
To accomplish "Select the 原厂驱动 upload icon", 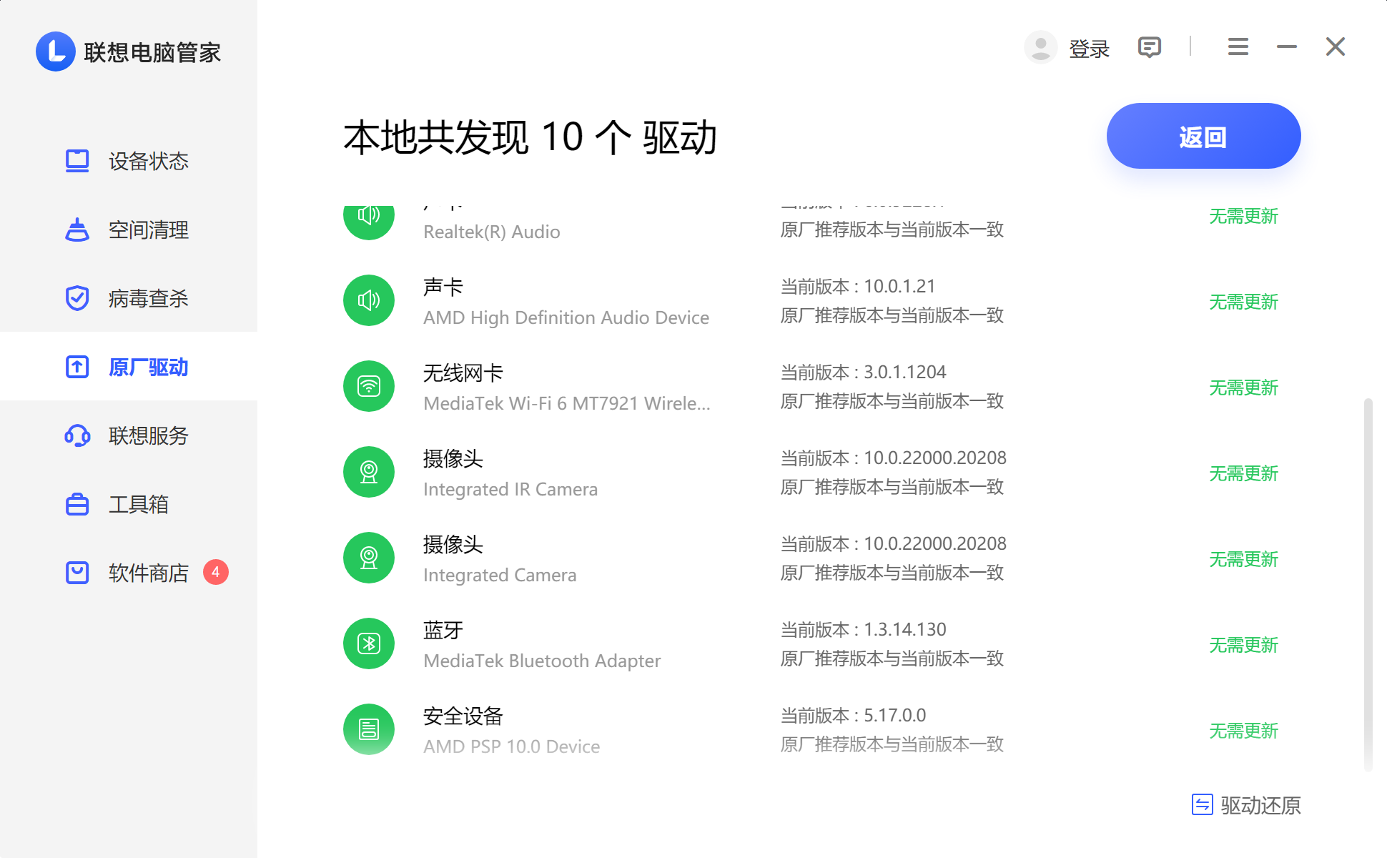I will click(x=77, y=367).
